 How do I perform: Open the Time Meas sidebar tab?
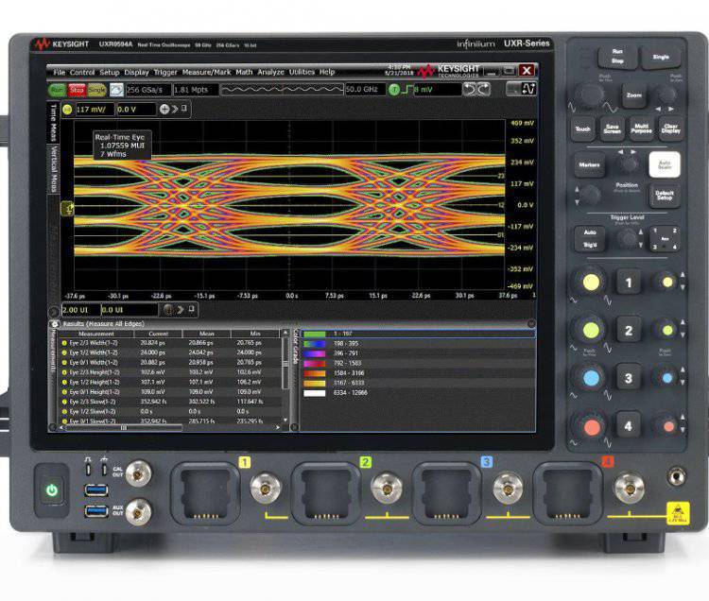click(54, 123)
